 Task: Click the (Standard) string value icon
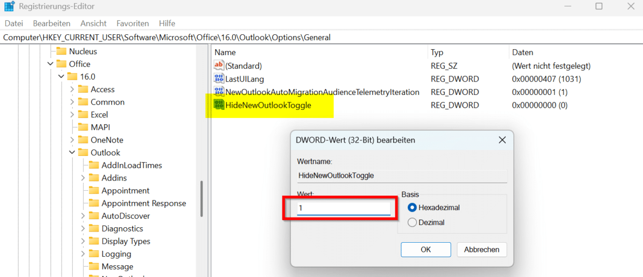(219, 66)
